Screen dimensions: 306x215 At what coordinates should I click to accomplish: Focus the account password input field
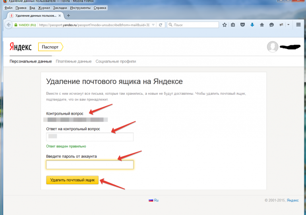coord(90,165)
